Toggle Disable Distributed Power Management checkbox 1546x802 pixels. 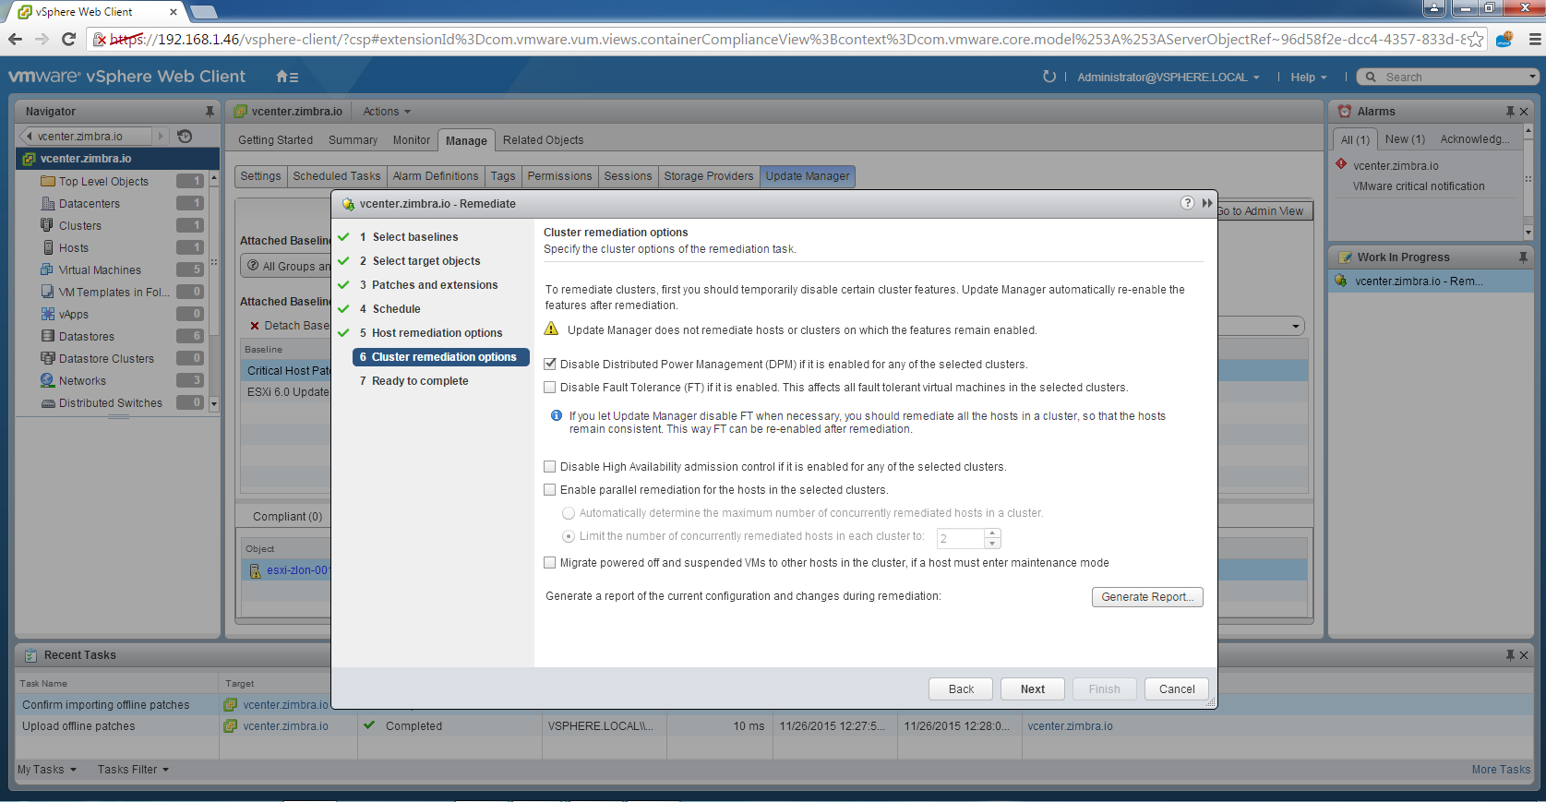coord(550,365)
